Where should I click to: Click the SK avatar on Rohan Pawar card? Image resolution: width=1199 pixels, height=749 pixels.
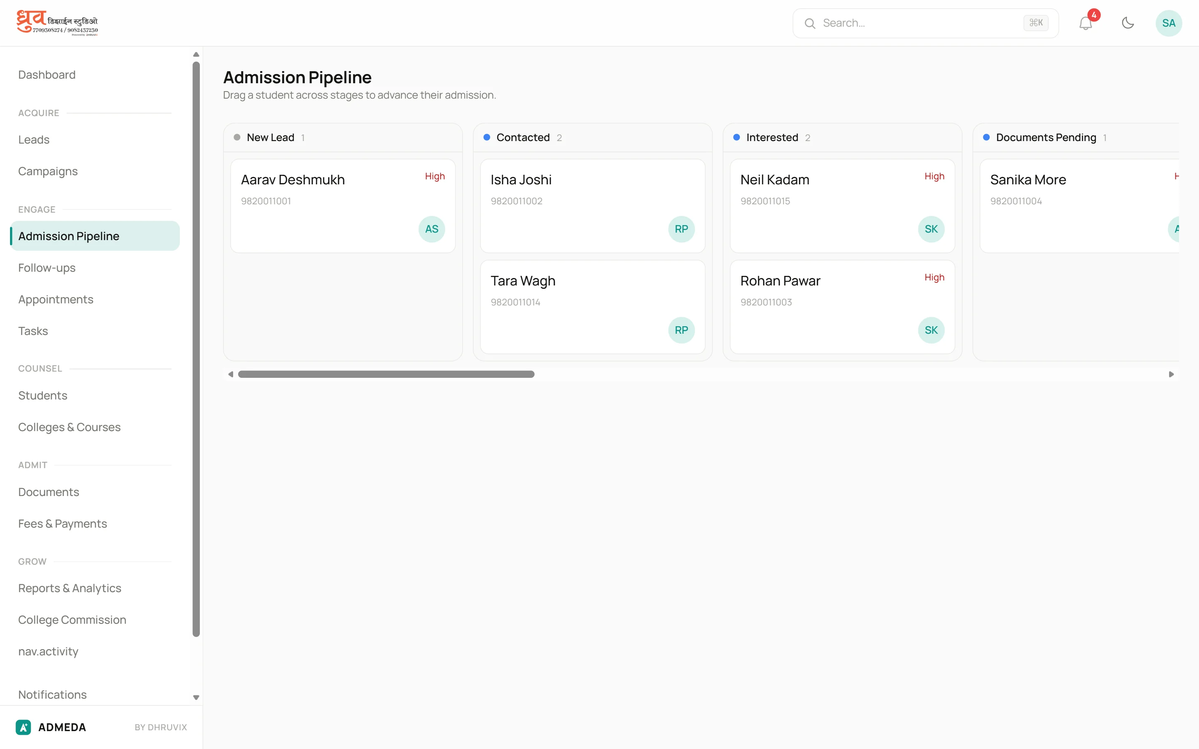[931, 330]
